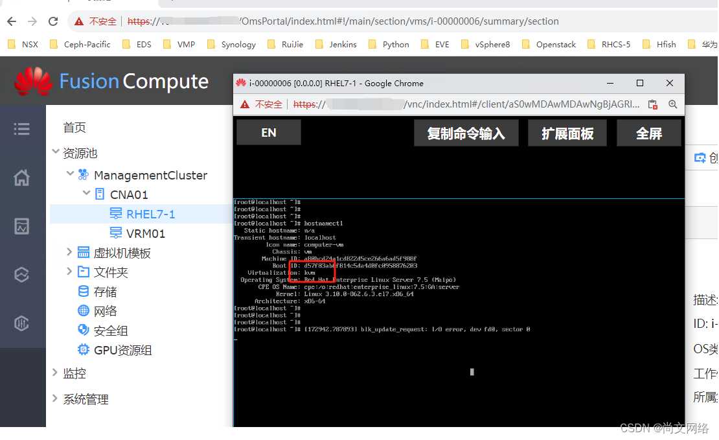Viewport: 719px width, 440px height.
Task: Collapse the CNA01 host node
Action: (x=86, y=193)
